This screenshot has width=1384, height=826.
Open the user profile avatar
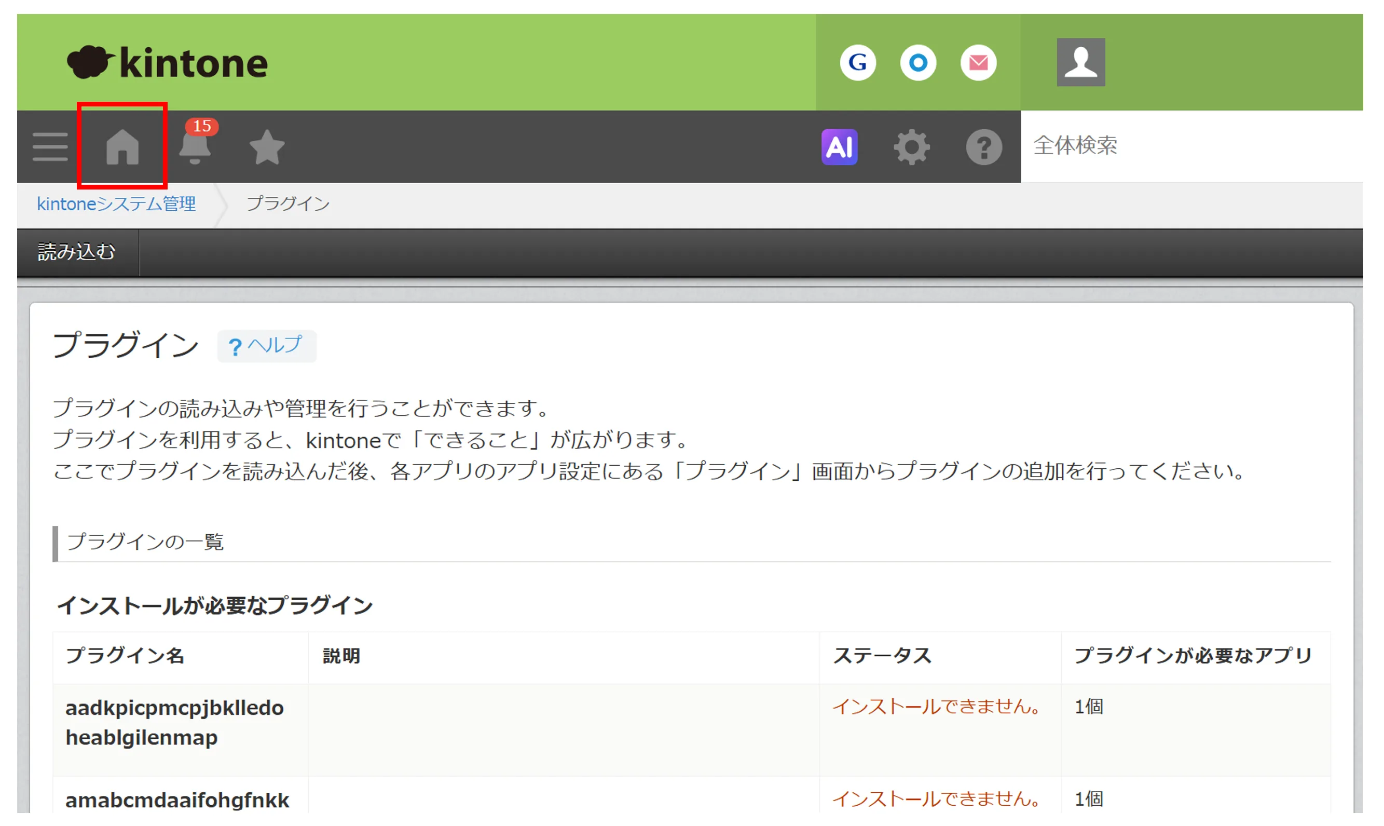[1080, 62]
